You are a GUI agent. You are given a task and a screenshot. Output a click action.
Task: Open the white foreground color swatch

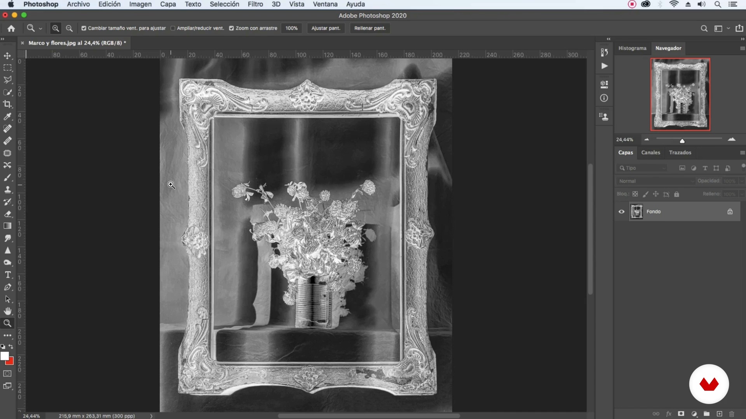tap(4, 356)
